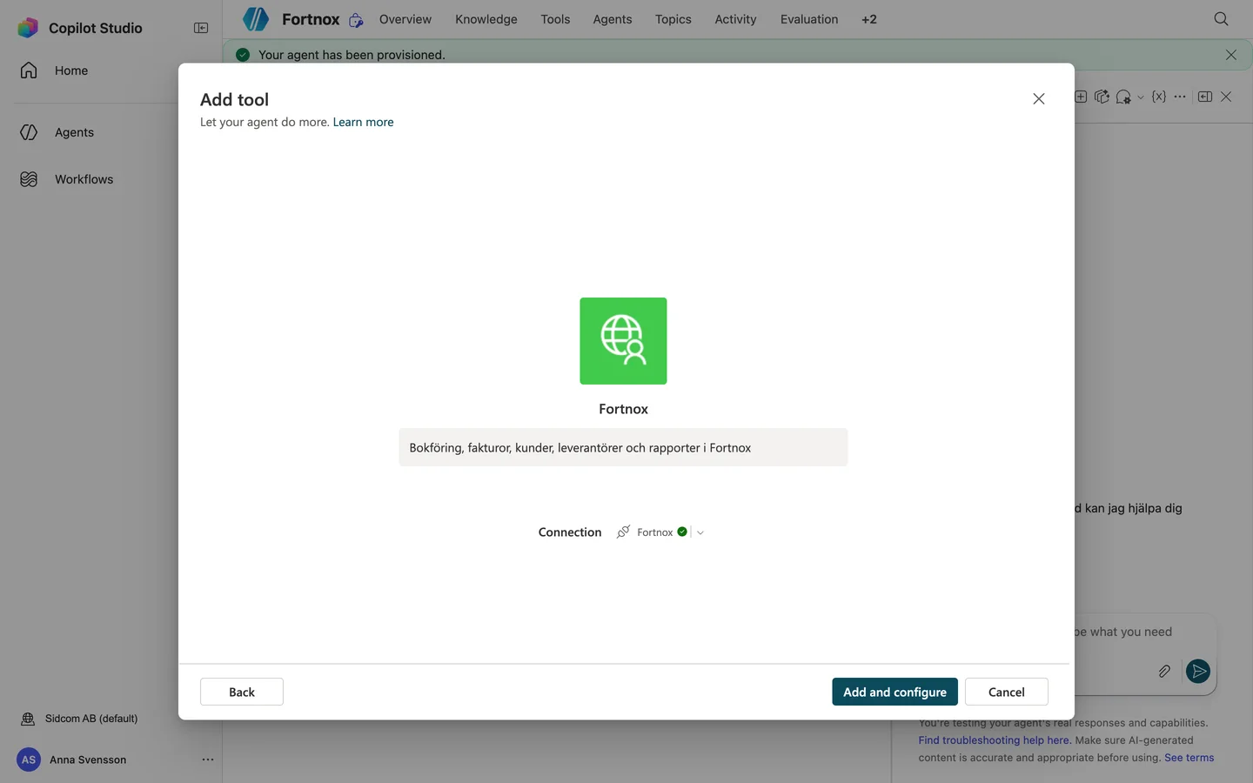Collapse the sidebar with the panel icon
Viewport: 1253px width, 783px height.
click(201, 28)
